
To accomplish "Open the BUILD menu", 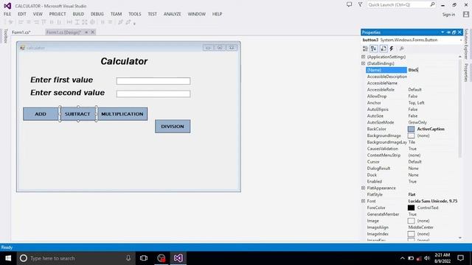I will (x=78, y=14).
